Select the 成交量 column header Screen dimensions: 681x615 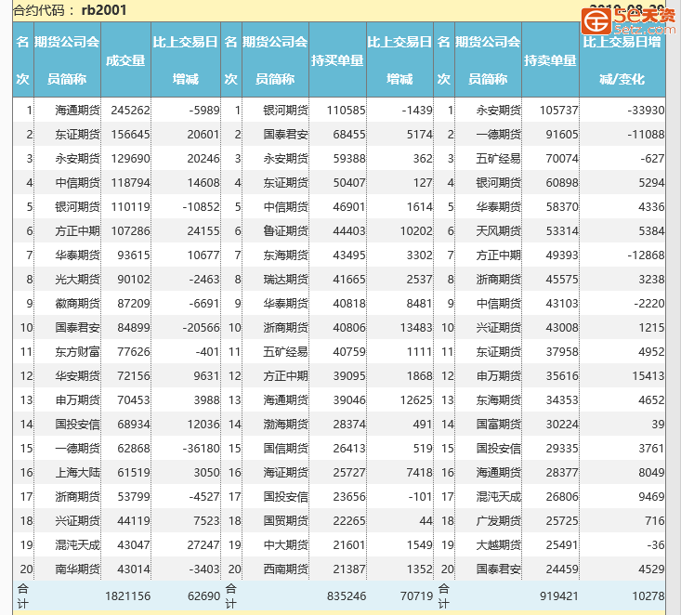[125, 60]
